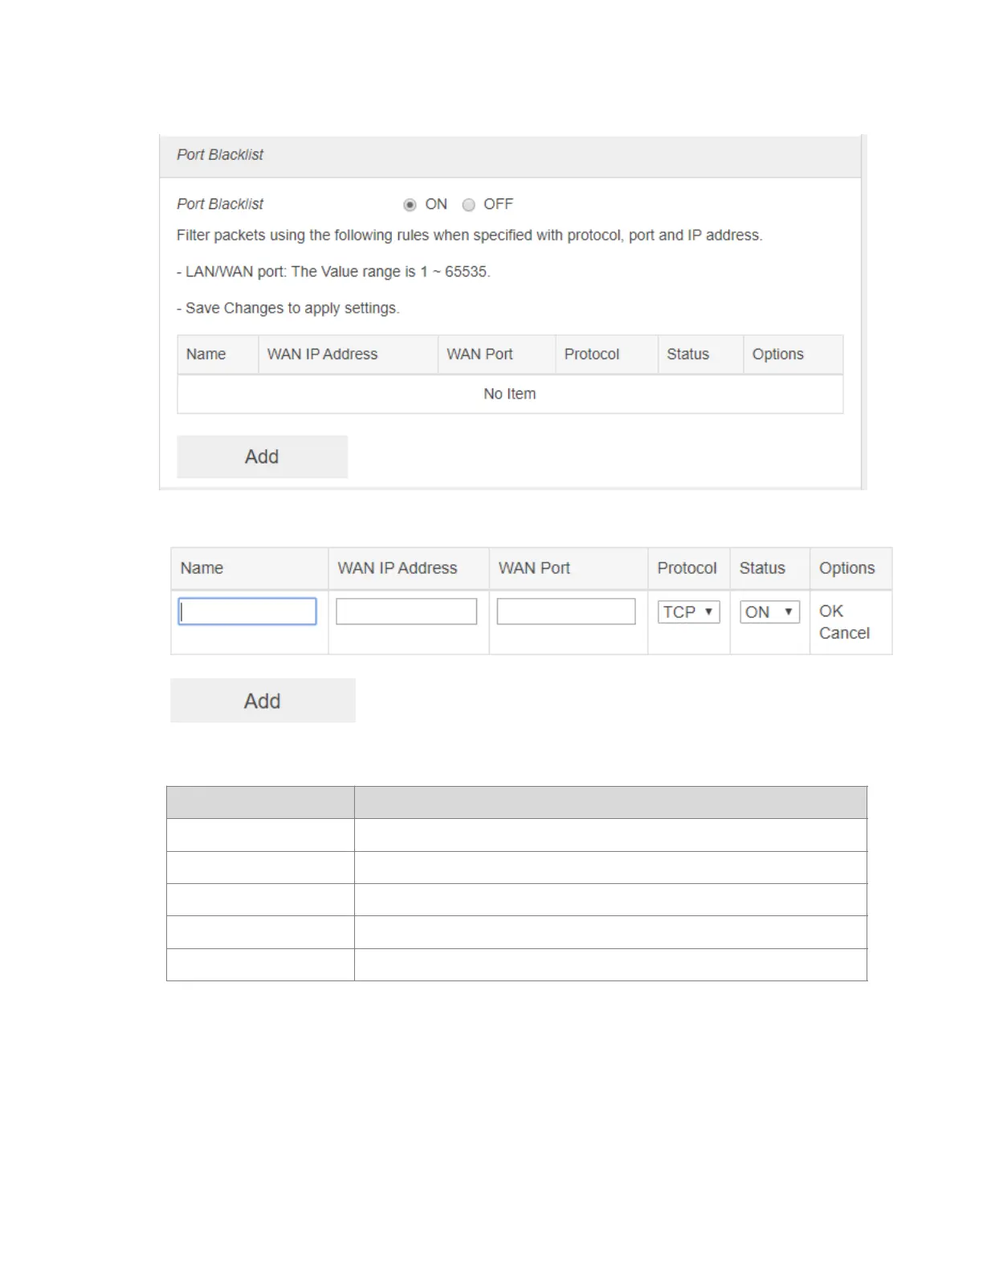Focus the WAN IP Address input field
The image size is (983, 1273).
click(x=406, y=612)
